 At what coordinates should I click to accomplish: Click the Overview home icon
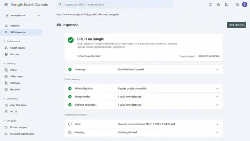(6, 26)
